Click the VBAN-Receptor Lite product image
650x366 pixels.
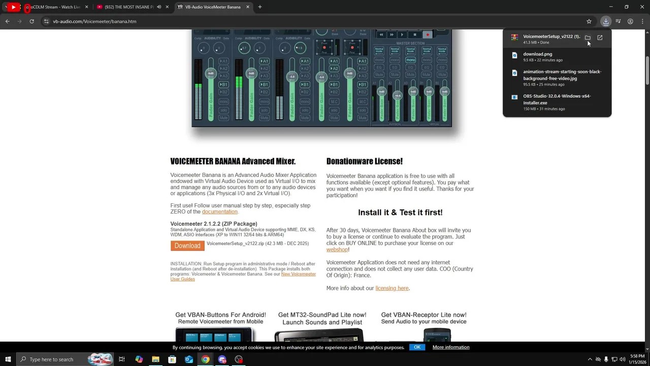click(437, 334)
